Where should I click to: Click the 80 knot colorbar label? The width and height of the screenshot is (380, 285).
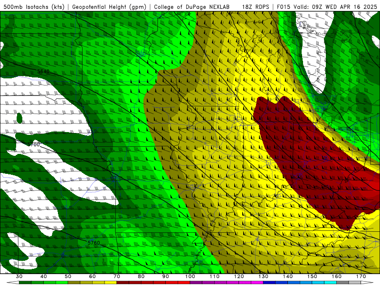pos(141,276)
